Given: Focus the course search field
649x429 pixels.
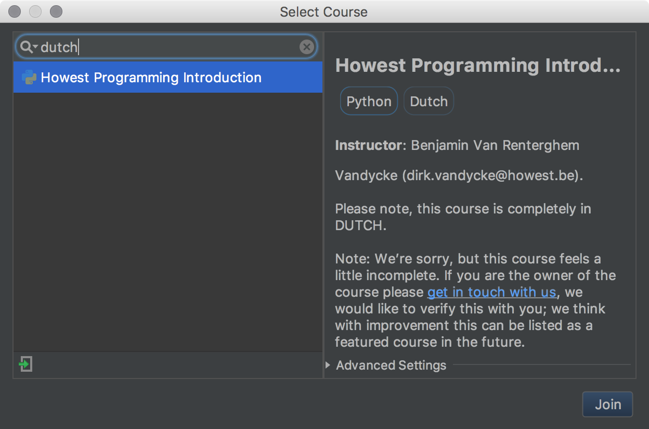Looking at the screenshot, I should (x=166, y=47).
